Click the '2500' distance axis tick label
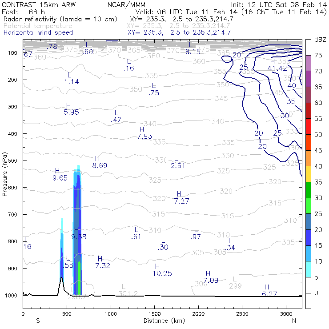This screenshot has width=329, height=329. click(x=242, y=314)
